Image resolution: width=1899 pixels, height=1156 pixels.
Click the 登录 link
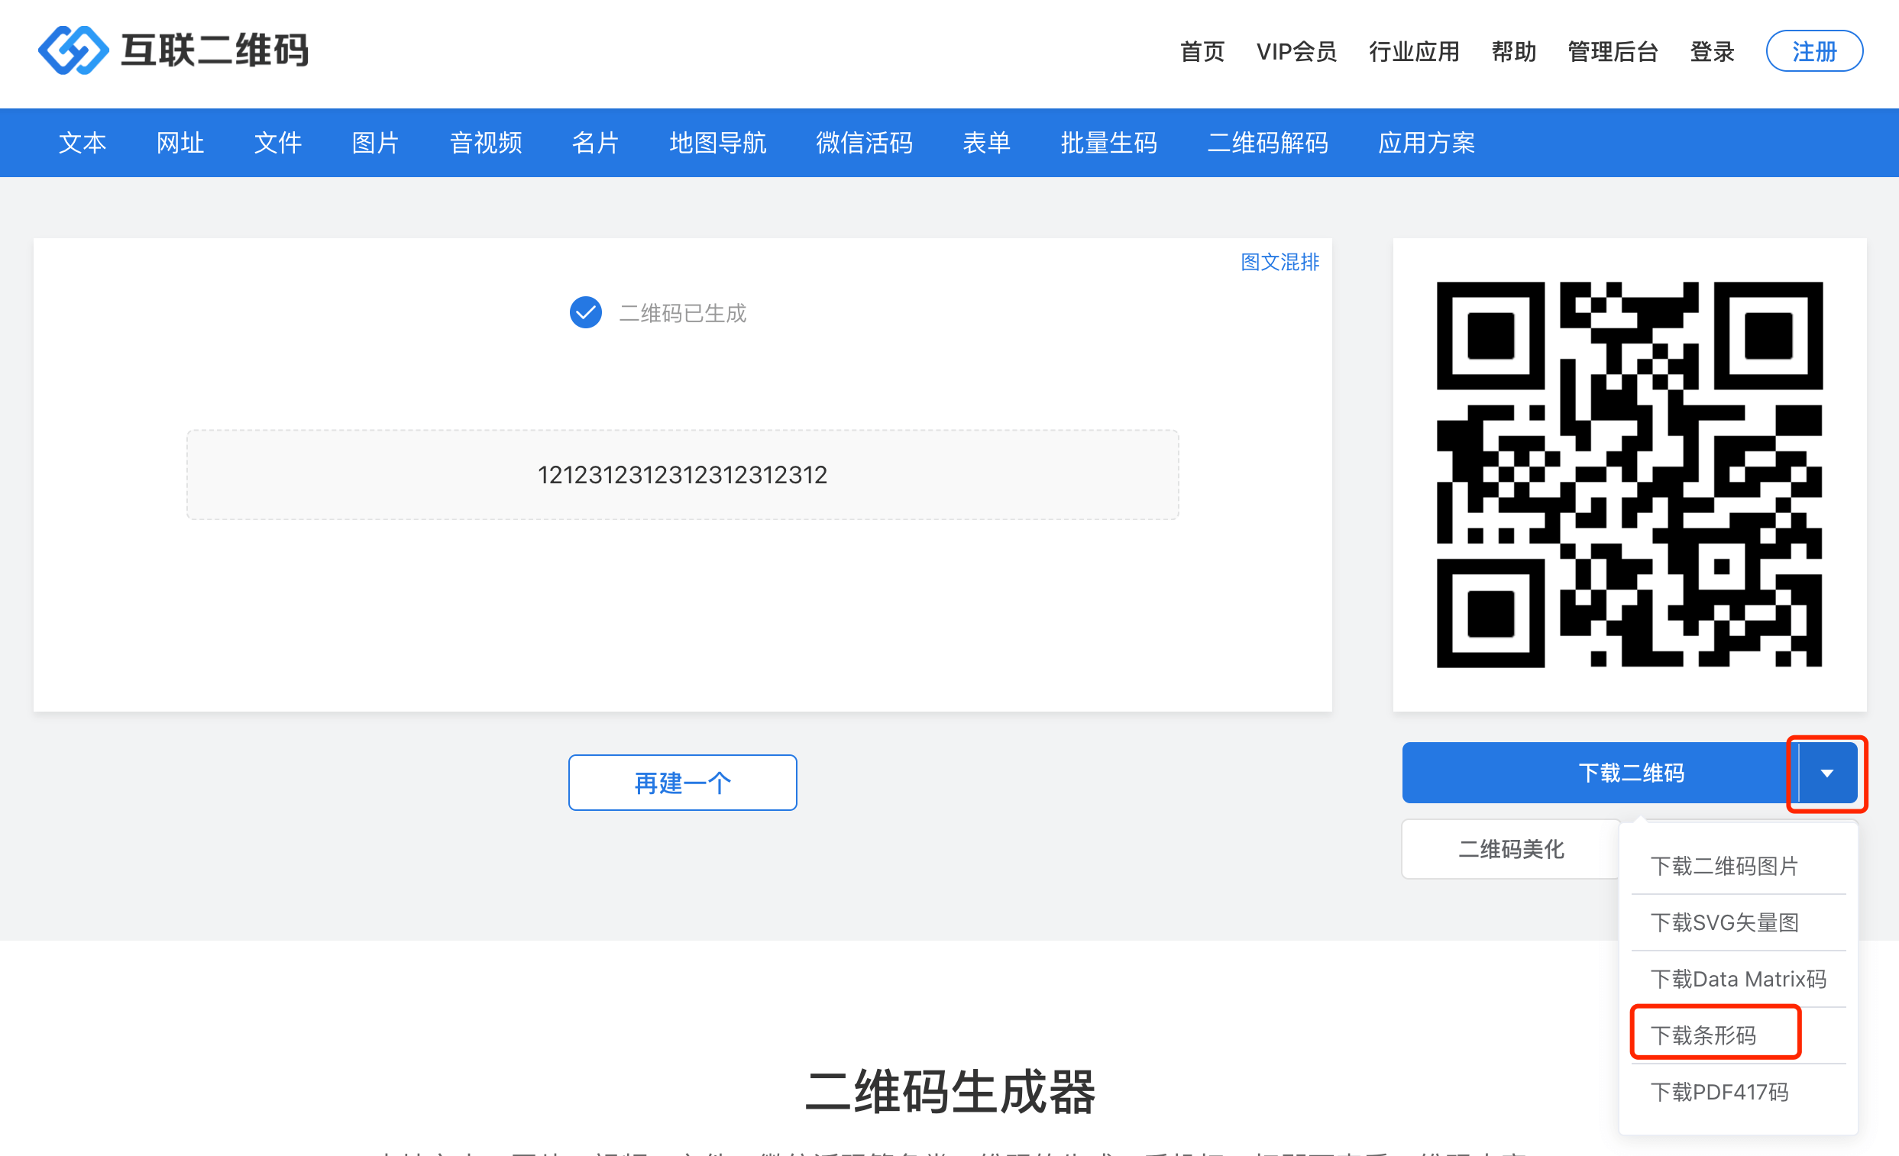pos(1713,52)
